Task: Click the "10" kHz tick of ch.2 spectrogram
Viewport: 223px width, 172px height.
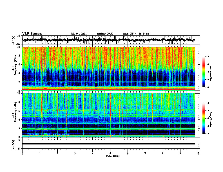Action: tap(19, 93)
